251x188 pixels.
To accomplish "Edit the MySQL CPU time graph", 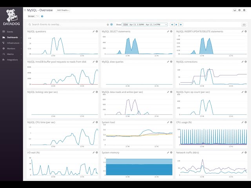I will pyautogui.click(x=94, y=122).
